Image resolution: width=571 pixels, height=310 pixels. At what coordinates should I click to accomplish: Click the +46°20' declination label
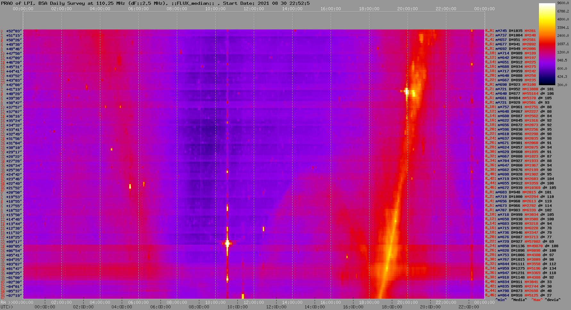click(x=14, y=62)
